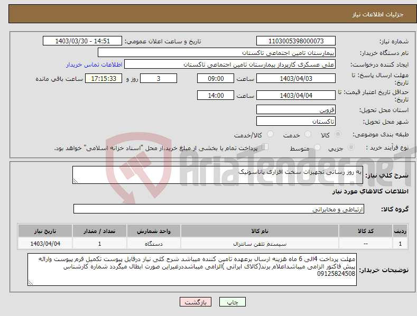417x316 pixels.
Task: Click the price validity date 1403/04/04 field
Action: (x=296, y=95)
